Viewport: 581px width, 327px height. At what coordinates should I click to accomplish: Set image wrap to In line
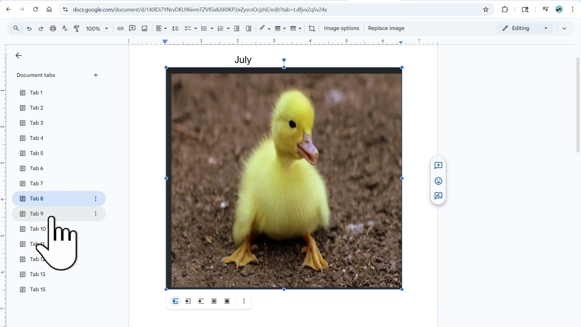point(175,301)
